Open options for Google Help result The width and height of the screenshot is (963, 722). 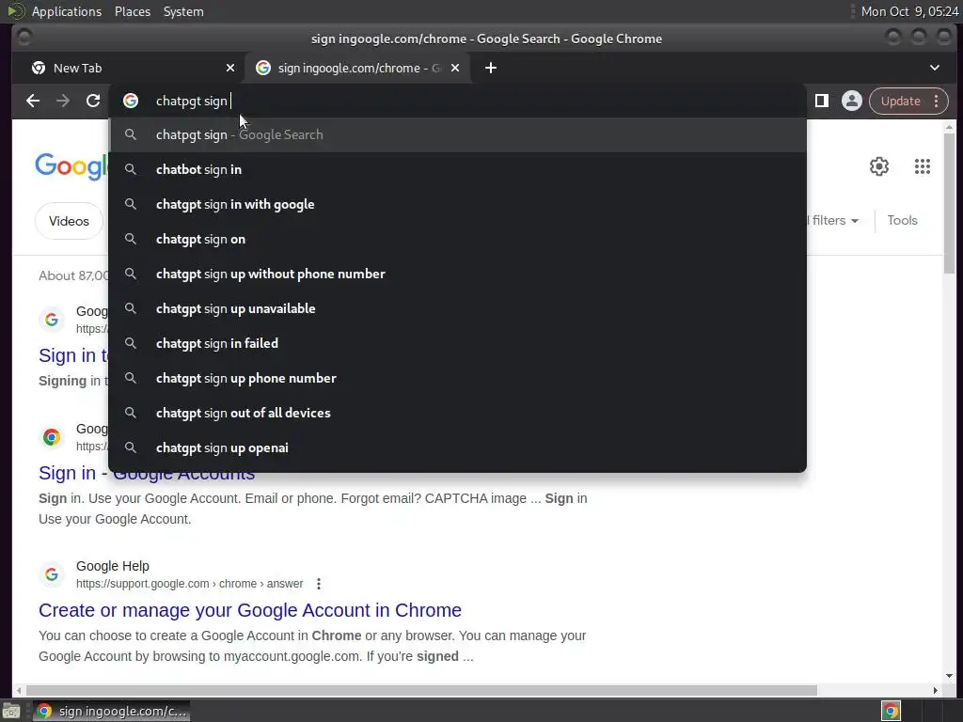pyautogui.click(x=318, y=584)
